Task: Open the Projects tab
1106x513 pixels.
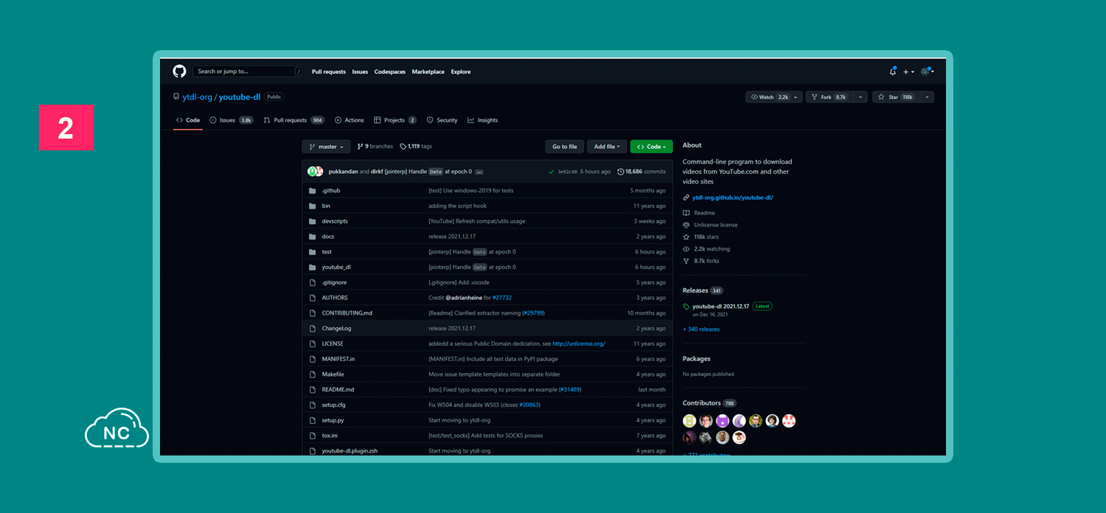Action: (395, 120)
